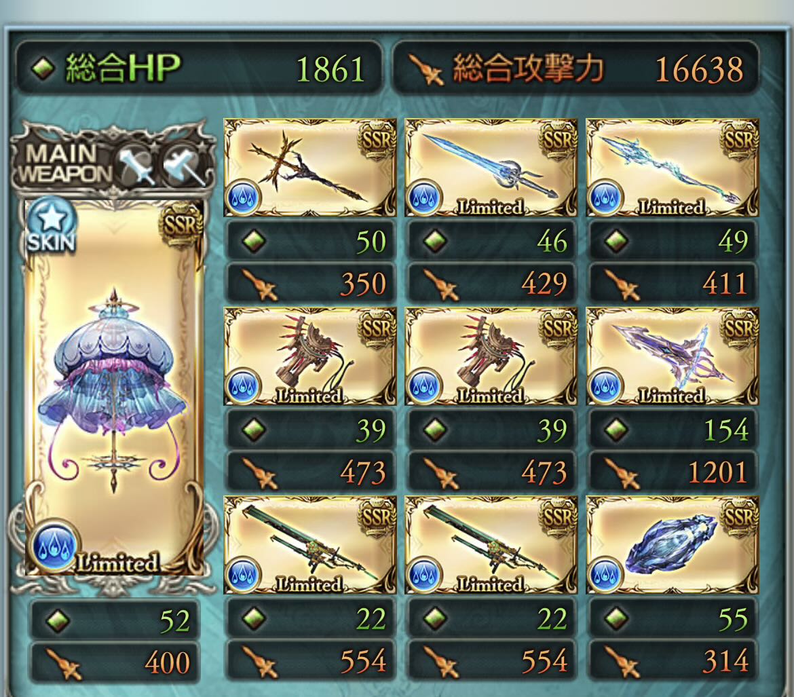794x697 pixels.
Task: Open the second green katana weapon slot
Action: pyautogui.click(x=491, y=545)
